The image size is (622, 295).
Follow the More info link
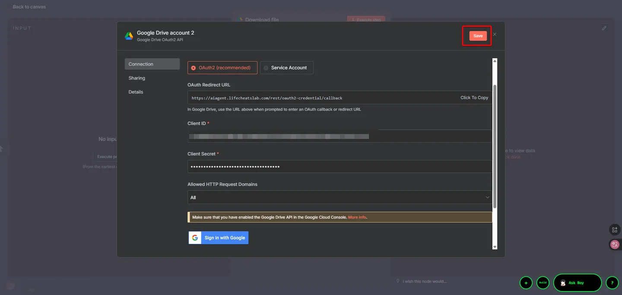[357, 217]
